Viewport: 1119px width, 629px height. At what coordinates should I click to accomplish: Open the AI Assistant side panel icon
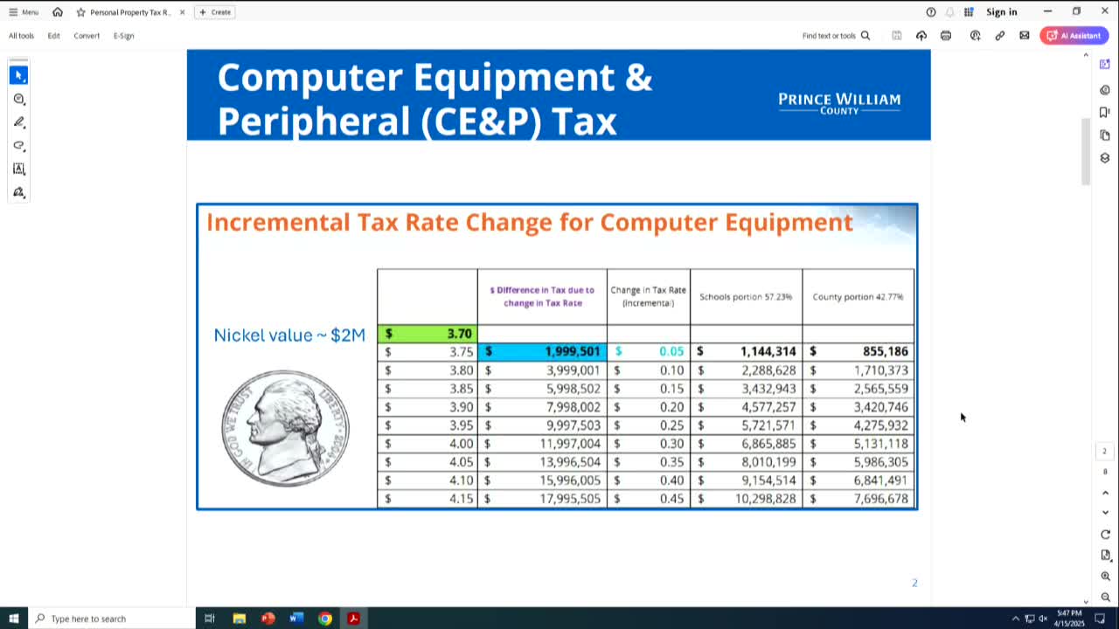tap(1105, 65)
